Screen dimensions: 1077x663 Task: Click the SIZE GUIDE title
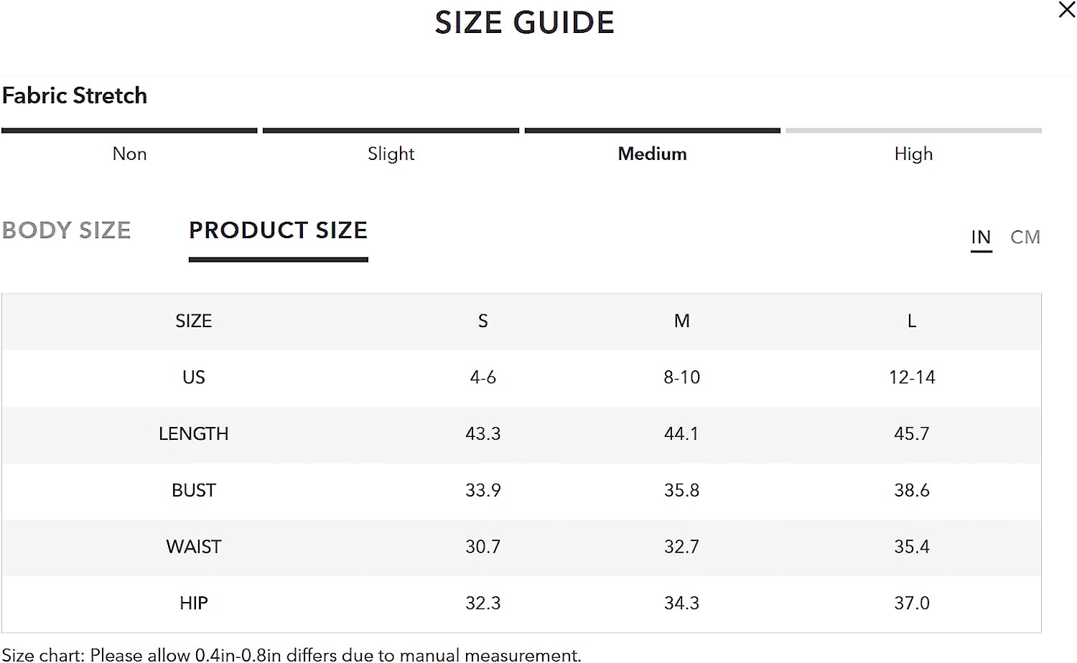coord(525,23)
